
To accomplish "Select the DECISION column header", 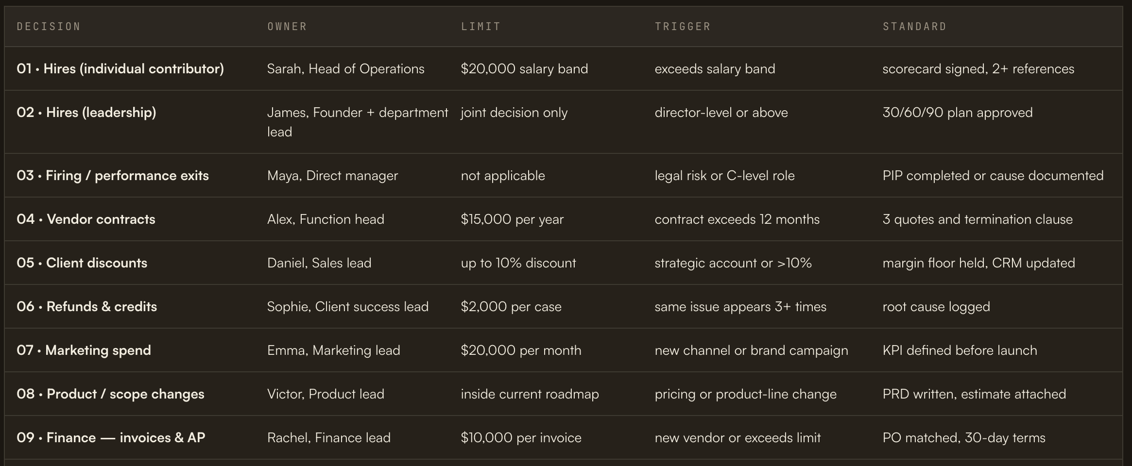I will [x=49, y=26].
